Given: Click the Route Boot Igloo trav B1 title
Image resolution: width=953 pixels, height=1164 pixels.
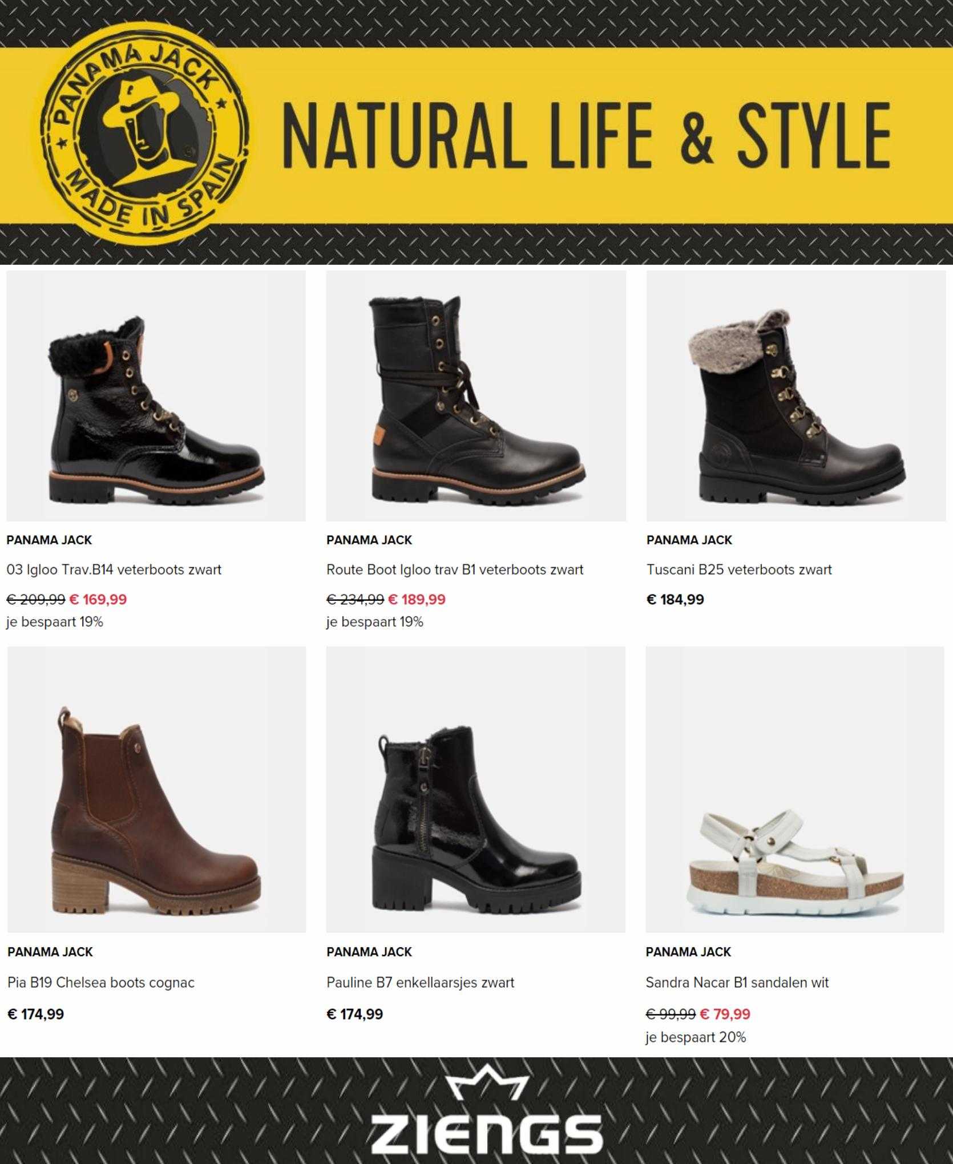Looking at the screenshot, I should [455, 569].
